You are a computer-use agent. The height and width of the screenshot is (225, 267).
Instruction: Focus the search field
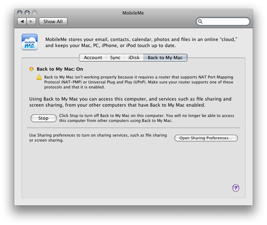tap(223, 21)
